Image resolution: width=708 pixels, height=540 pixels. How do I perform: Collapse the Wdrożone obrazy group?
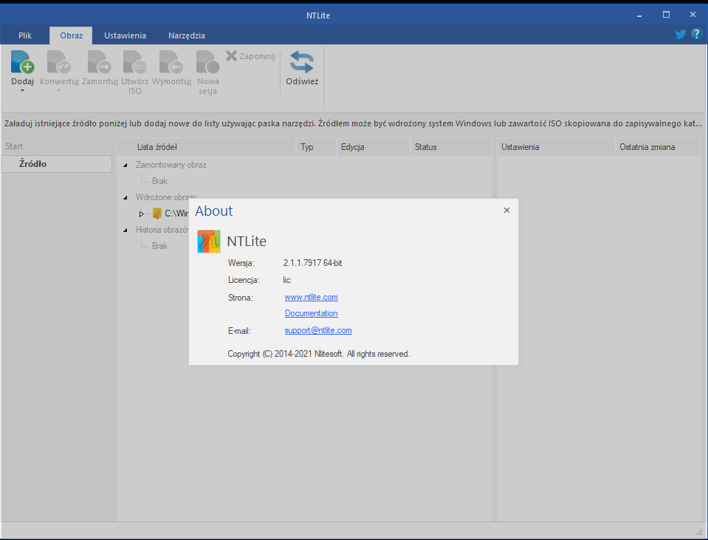(x=126, y=197)
